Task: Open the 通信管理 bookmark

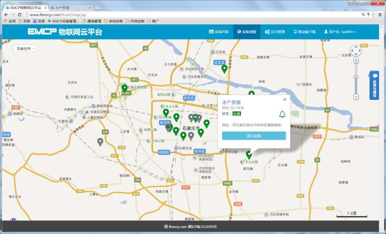Action: [x=92, y=21]
